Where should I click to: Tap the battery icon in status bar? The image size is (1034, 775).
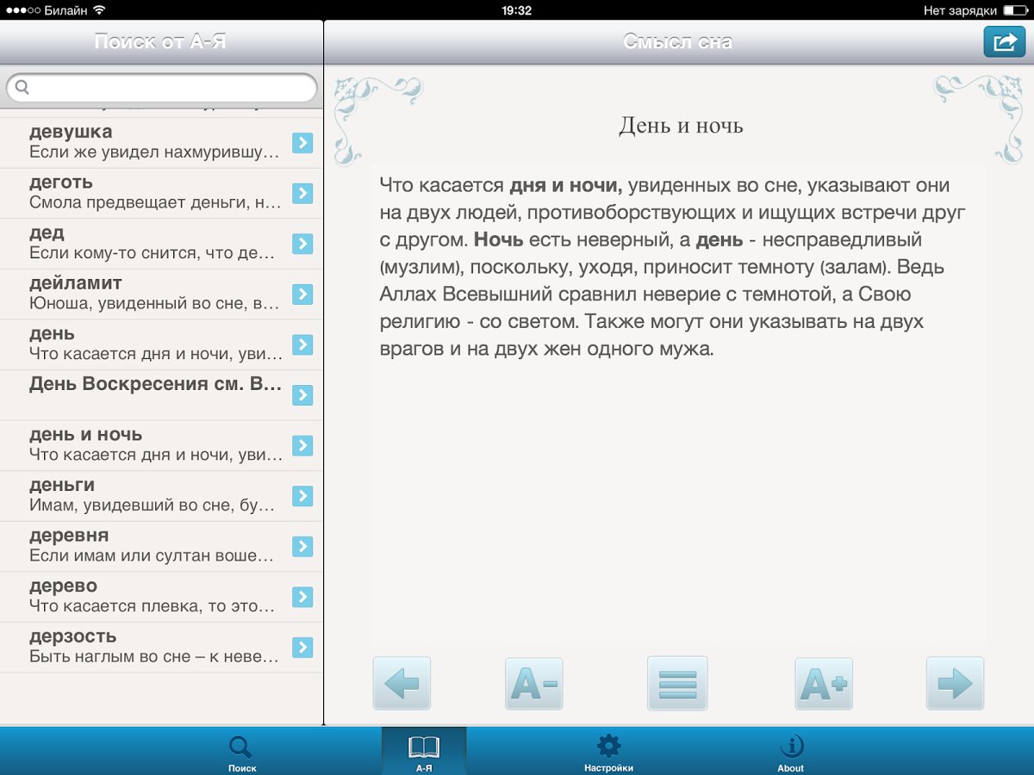pos(1015,10)
